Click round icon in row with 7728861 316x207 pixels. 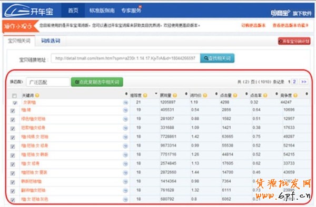pyautogui.click(x=125, y=137)
